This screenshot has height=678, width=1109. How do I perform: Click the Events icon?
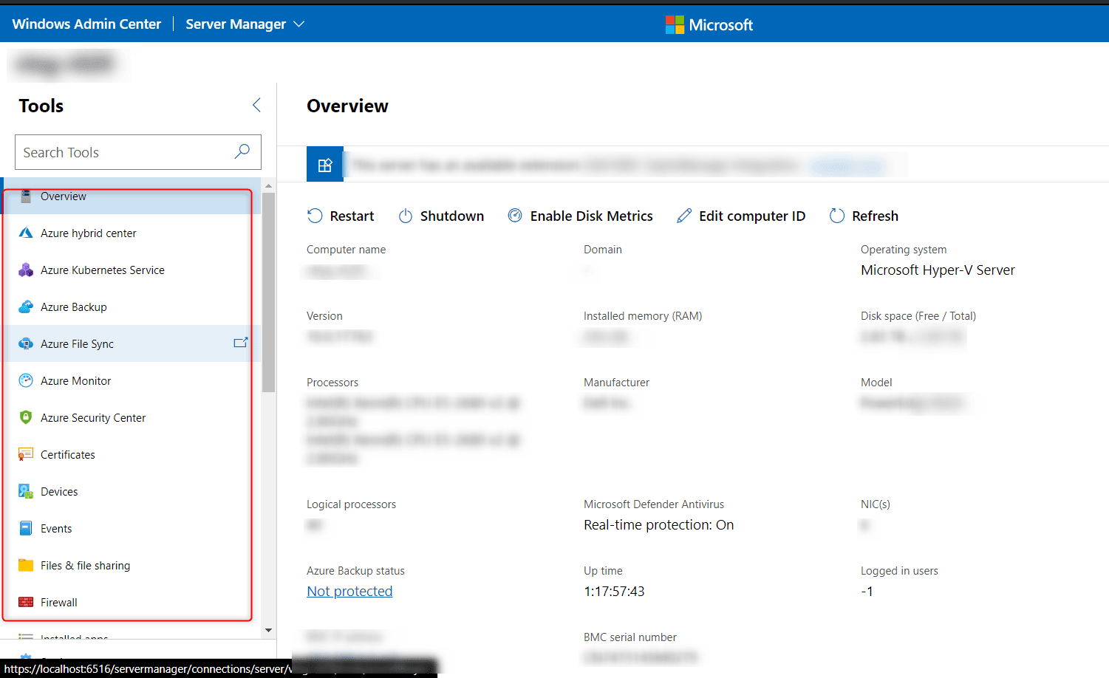pyautogui.click(x=26, y=529)
